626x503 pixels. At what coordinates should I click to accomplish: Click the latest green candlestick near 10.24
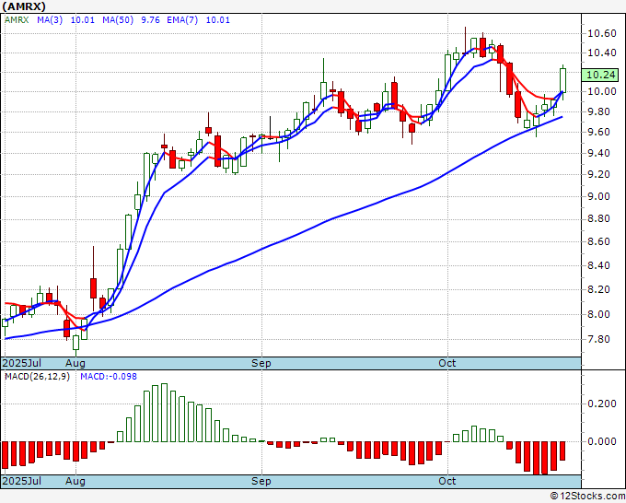tap(562, 80)
